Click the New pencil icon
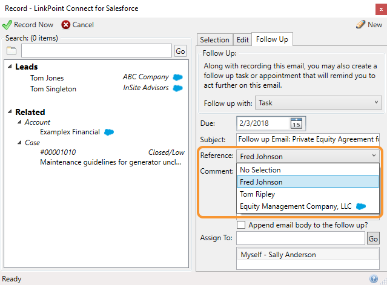This screenshot has width=387, height=285. pyautogui.click(x=360, y=24)
